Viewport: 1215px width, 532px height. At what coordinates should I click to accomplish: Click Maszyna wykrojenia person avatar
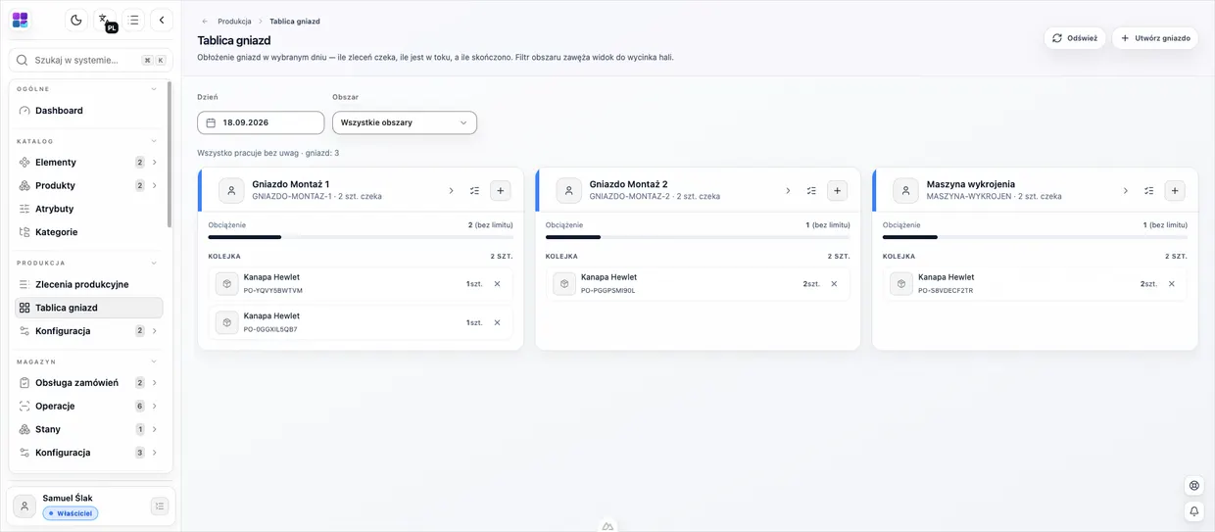[x=905, y=191]
